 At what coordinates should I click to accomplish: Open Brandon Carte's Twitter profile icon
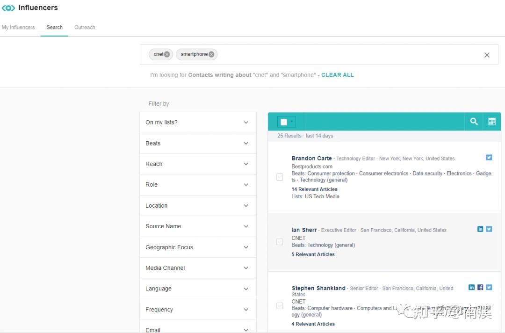489,158
